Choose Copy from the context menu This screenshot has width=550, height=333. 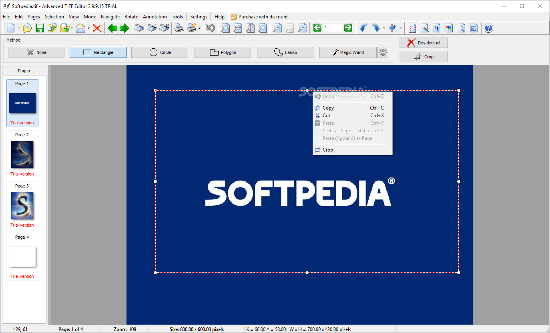[353, 108]
